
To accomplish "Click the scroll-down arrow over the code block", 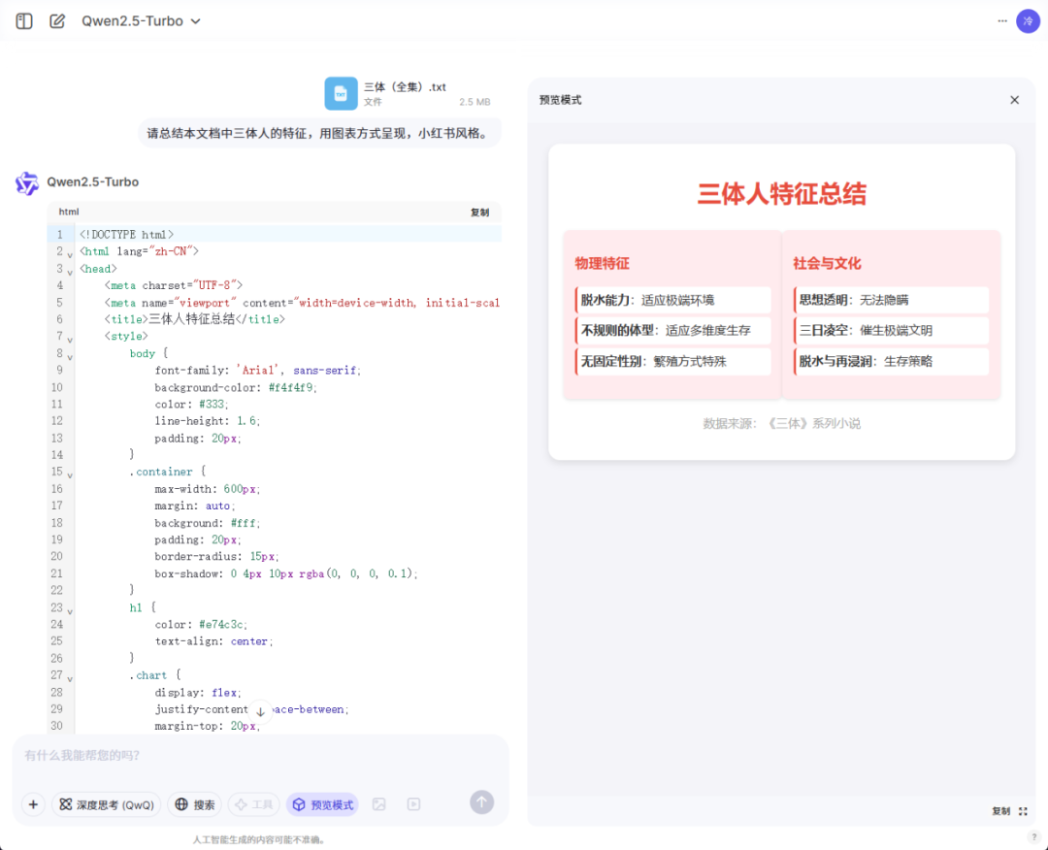I will pyautogui.click(x=259, y=711).
